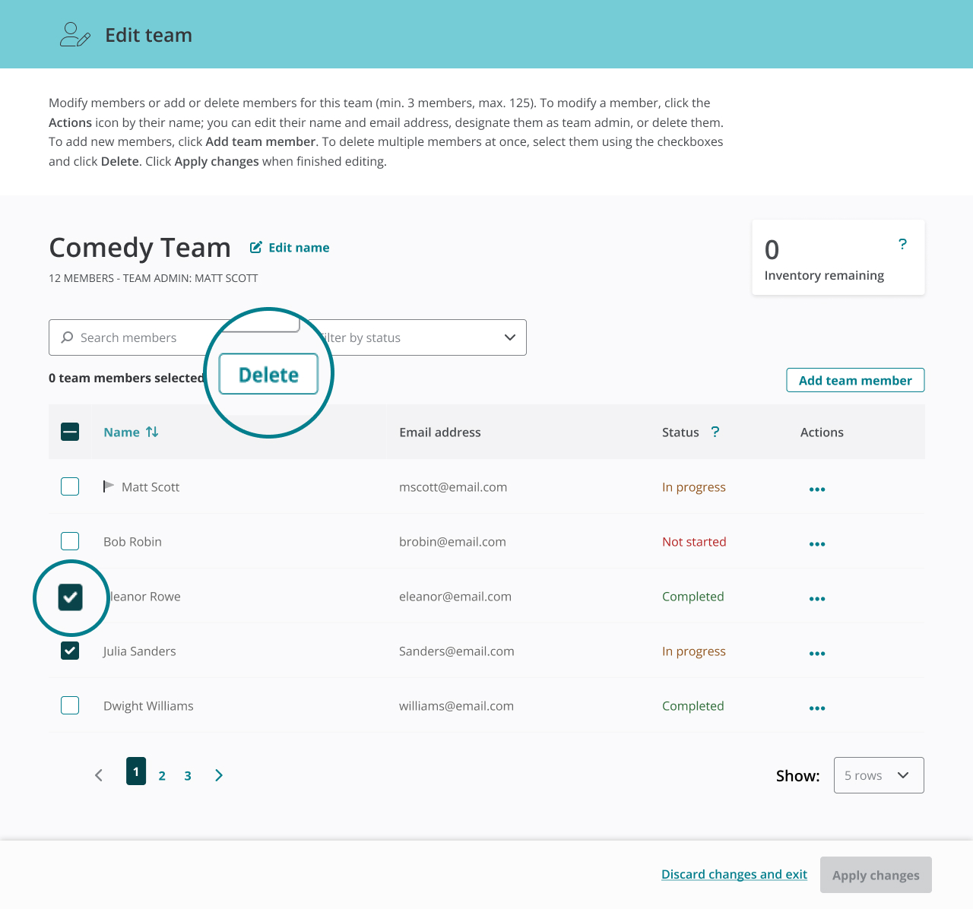Click the 12 MEMBERS team admin line
Image resolution: width=973 pixels, height=909 pixels.
[154, 278]
